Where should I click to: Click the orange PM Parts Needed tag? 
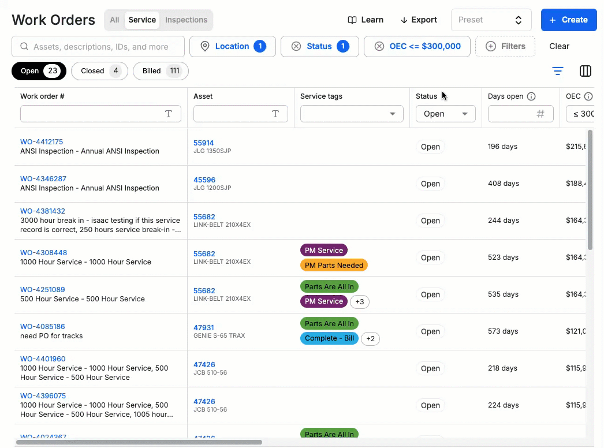pos(334,266)
